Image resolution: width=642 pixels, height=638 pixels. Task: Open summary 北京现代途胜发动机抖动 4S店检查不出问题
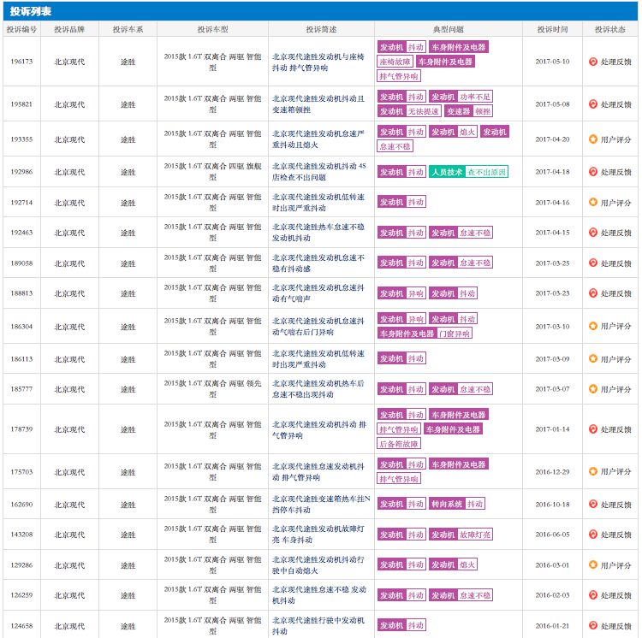click(319, 172)
